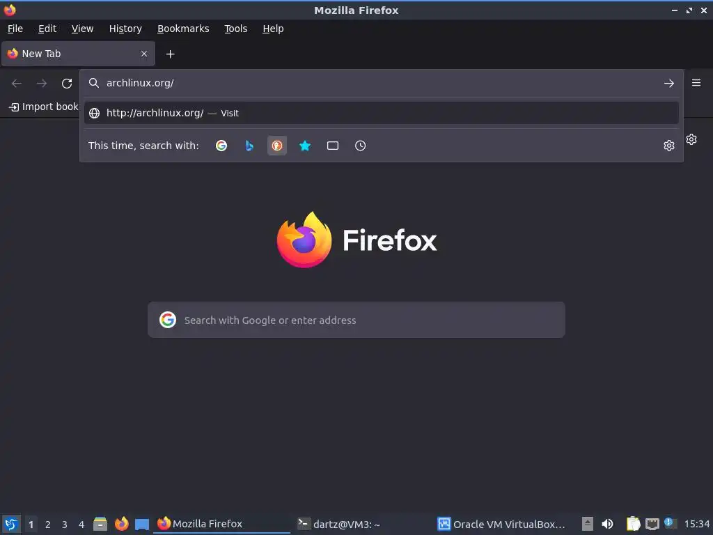Visit http://archlinux.org/ suggestion

pos(381,113)
